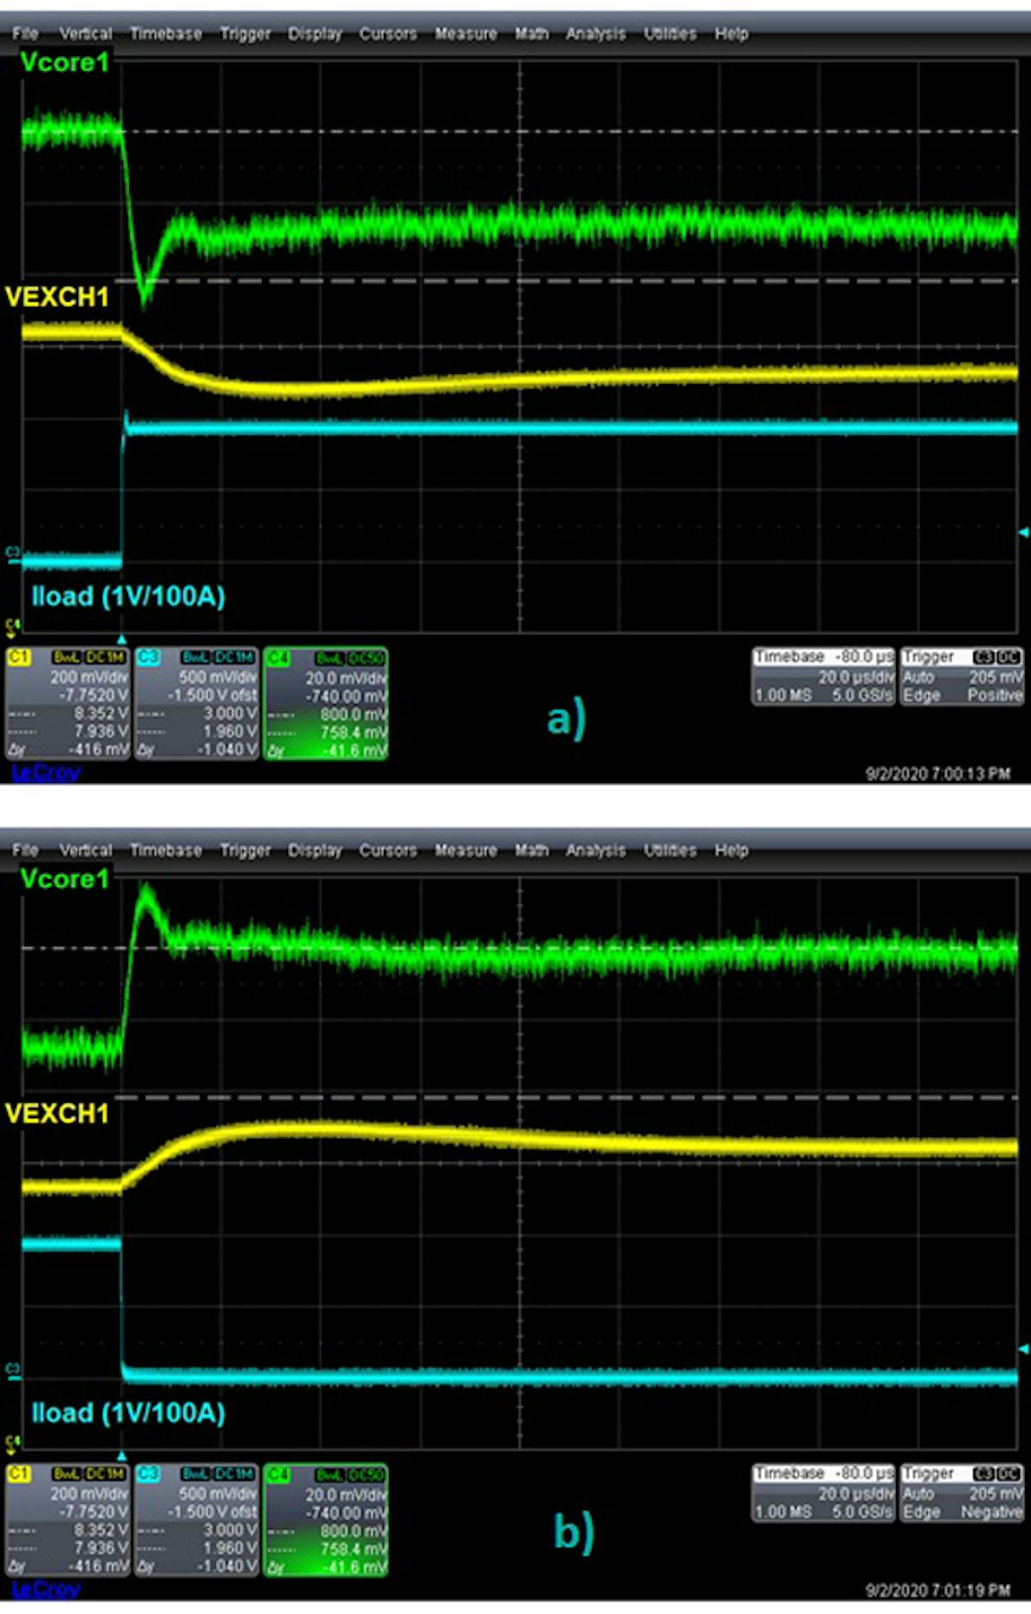
Task: Open the Help menu in screenshot a)
Action: point(731,34)
